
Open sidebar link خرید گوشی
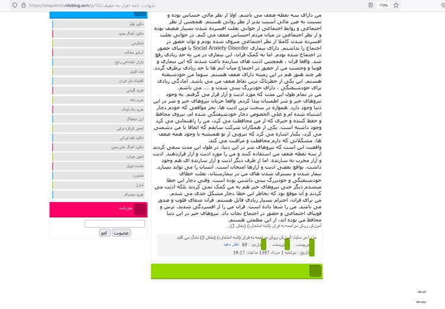98,90
